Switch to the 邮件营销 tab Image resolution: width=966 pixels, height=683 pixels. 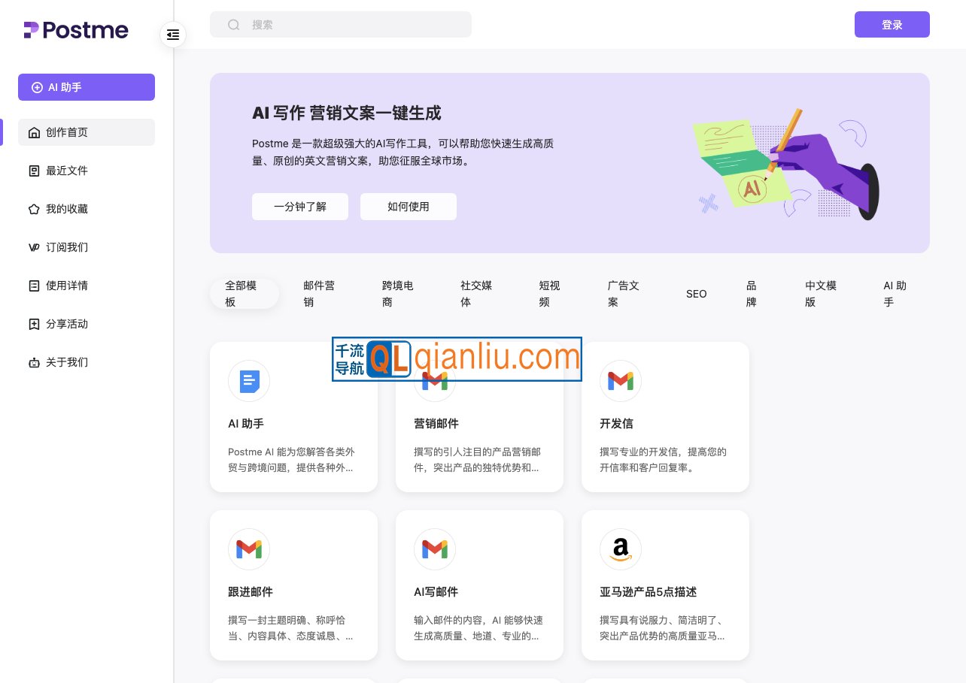319,294
